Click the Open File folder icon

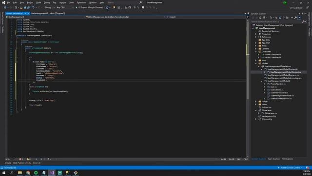click(21, 8)
